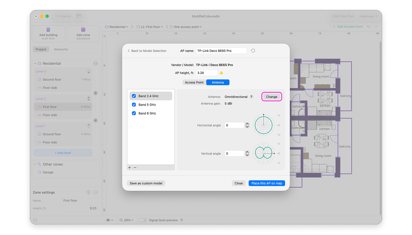Screen dimensions: 412x235
Task: Toggle the Band 5 GHz checkbox
Action: (x=134, y=105)
